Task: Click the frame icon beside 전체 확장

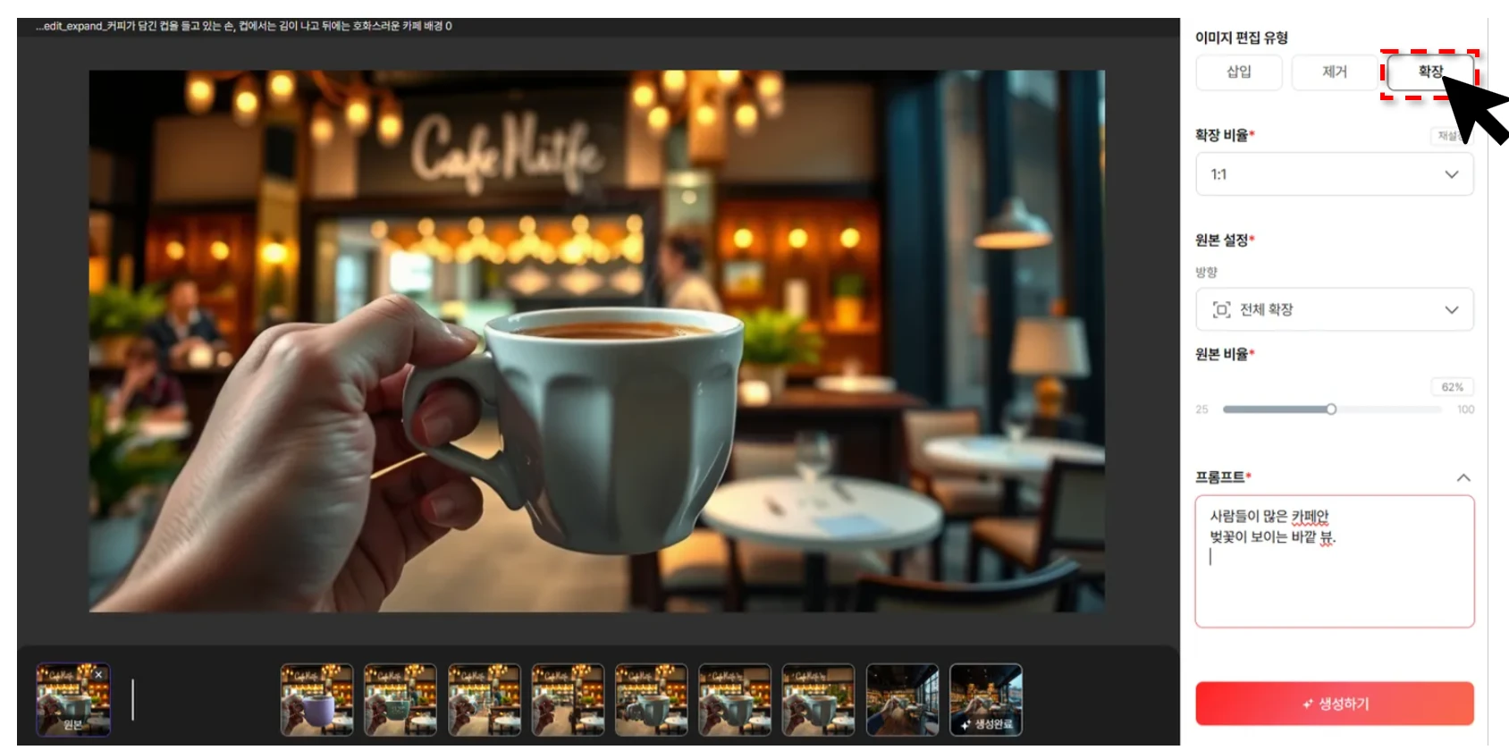Action: tap(1221, 310)
